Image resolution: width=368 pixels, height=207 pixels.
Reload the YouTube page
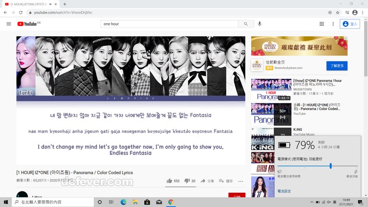coord(21,12)
